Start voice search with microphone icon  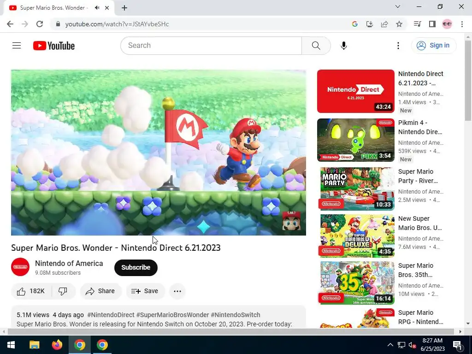coord(344,46)
